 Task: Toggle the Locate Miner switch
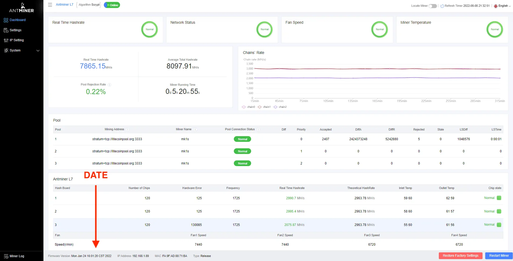pos(433,6)
